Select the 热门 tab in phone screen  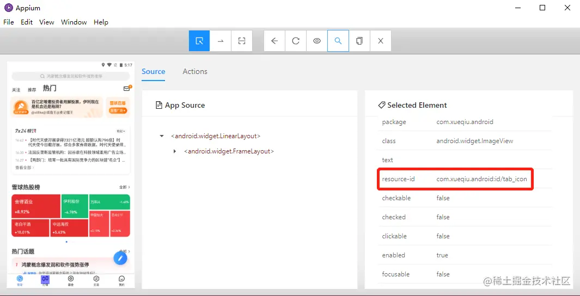[50, 88]
